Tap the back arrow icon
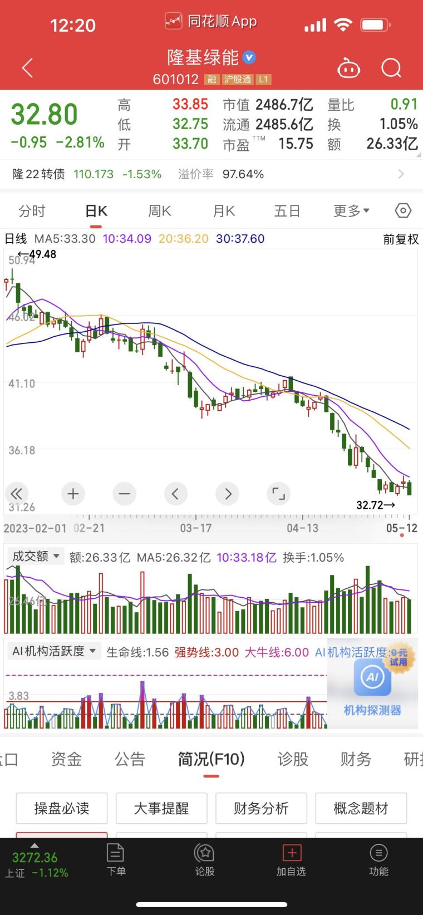Viewport: 423px width, 915px height. coord(27,68)
